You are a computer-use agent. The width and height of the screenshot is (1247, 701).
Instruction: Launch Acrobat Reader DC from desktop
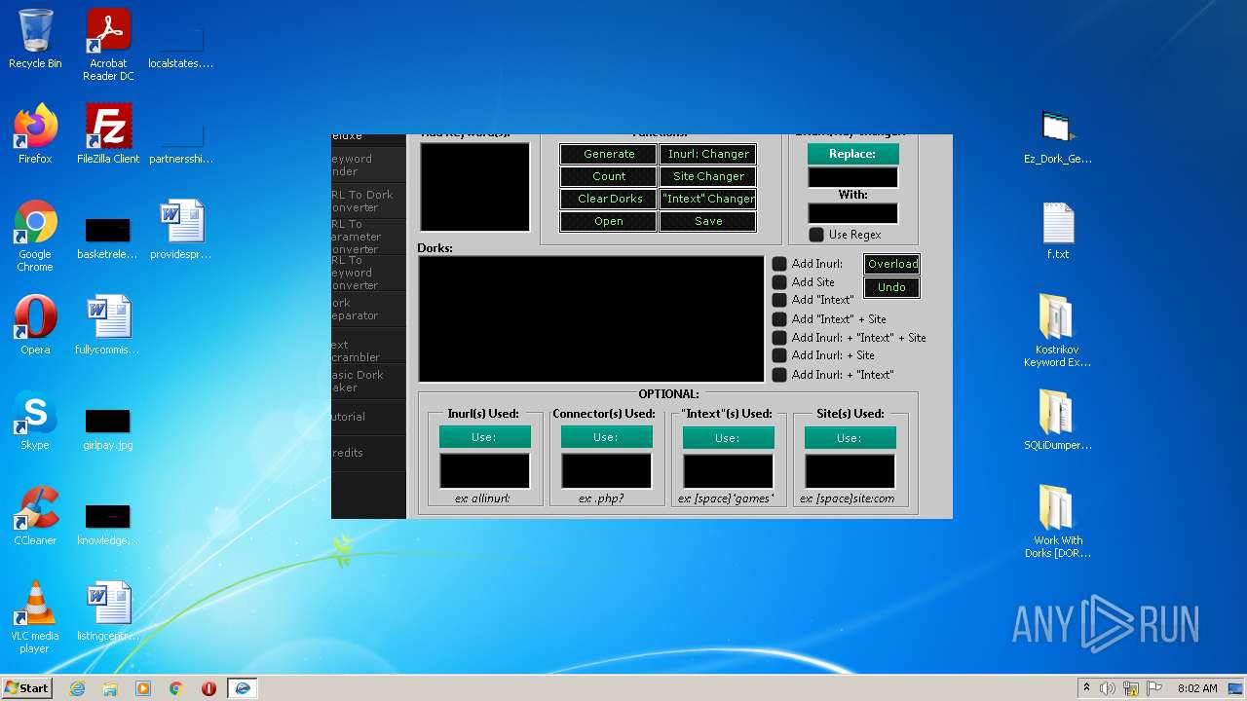[108, 45]
